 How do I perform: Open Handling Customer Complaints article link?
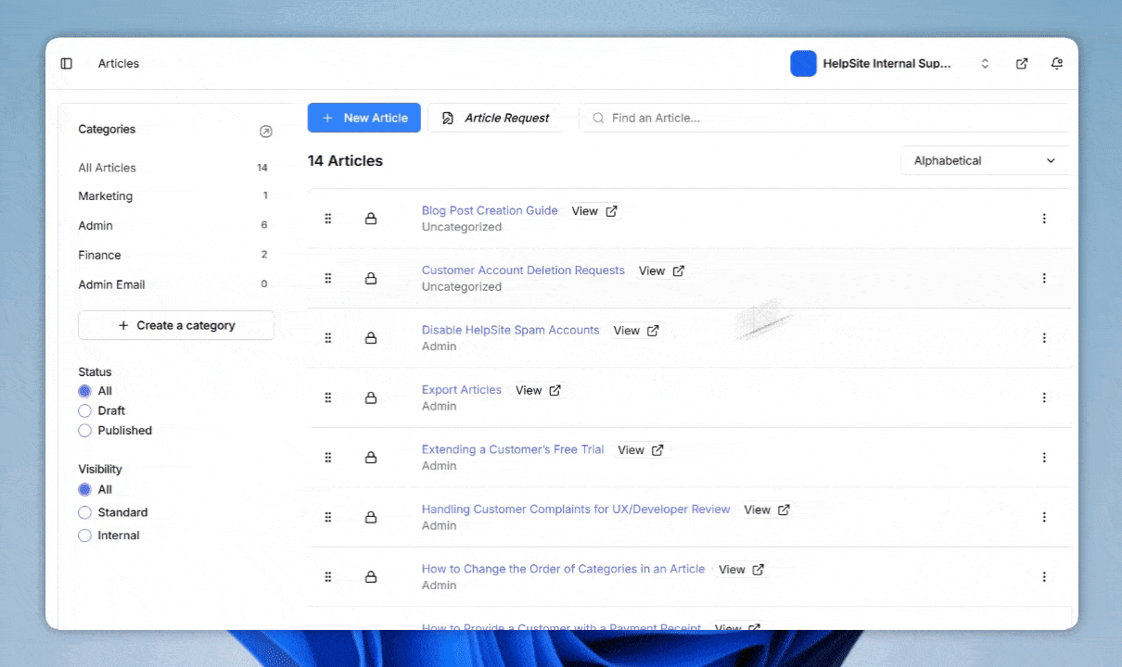click(575, 510)
